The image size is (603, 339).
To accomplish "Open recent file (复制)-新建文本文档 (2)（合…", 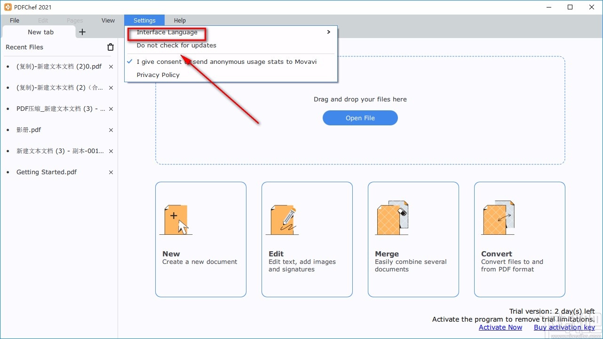I will tap(59, 88).
